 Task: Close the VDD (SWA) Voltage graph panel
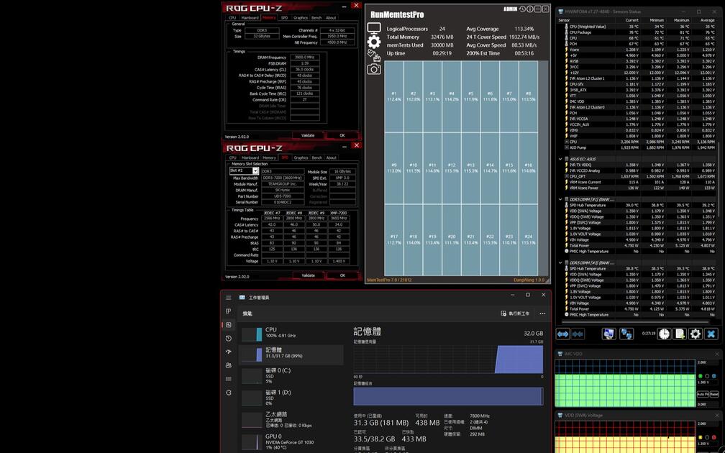click(717, 416)
